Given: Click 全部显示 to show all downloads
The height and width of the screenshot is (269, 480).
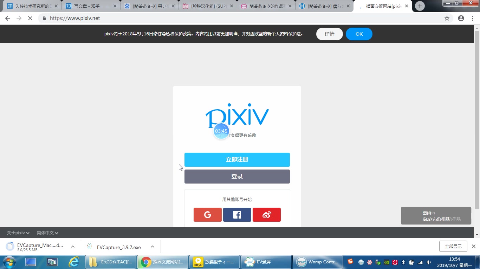Looking at the screenshot, I should pyautogui.click(x=453, y=246).
